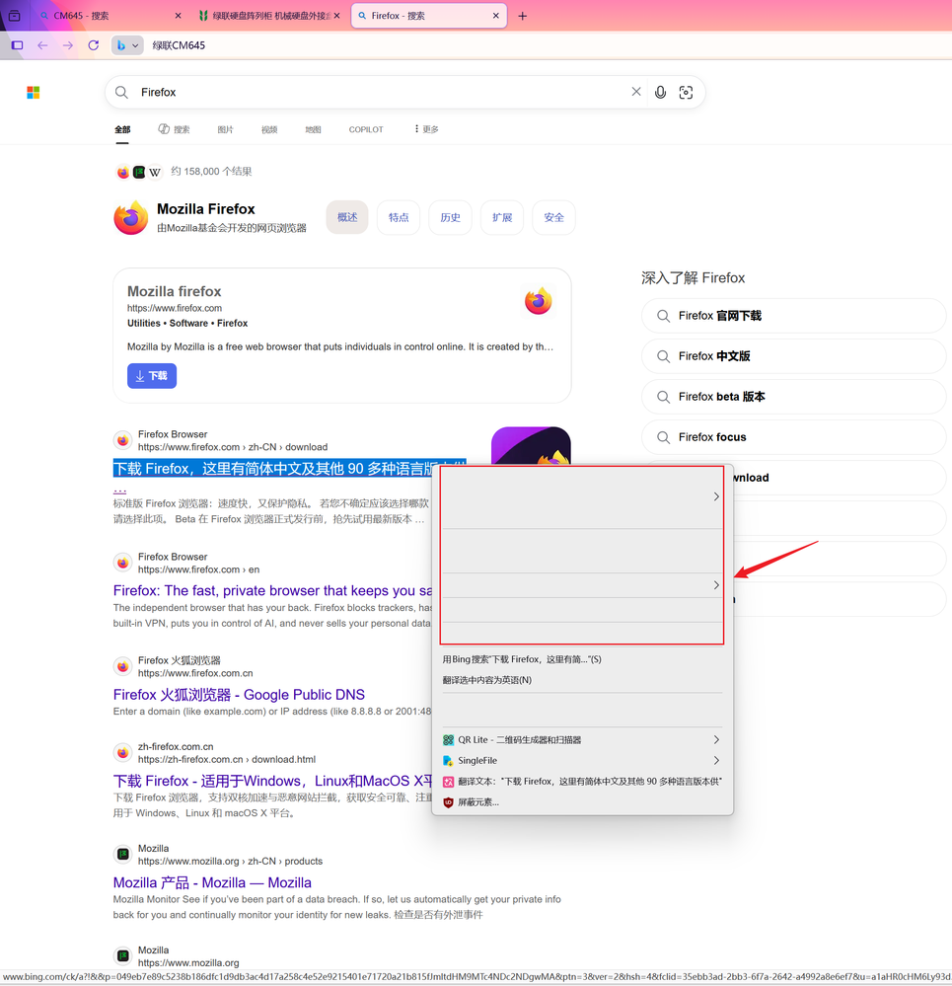952x986 pixels.
Task: Select the 历史 pill
Action: point(451,217)
